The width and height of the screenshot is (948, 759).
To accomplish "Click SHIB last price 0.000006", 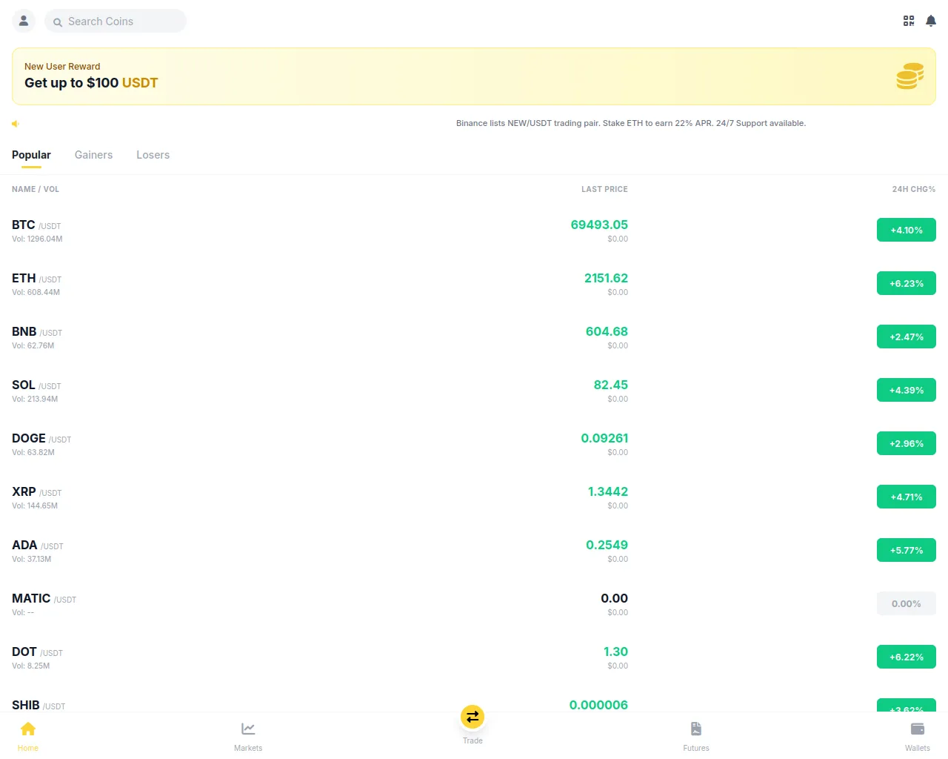I will 598,705.
